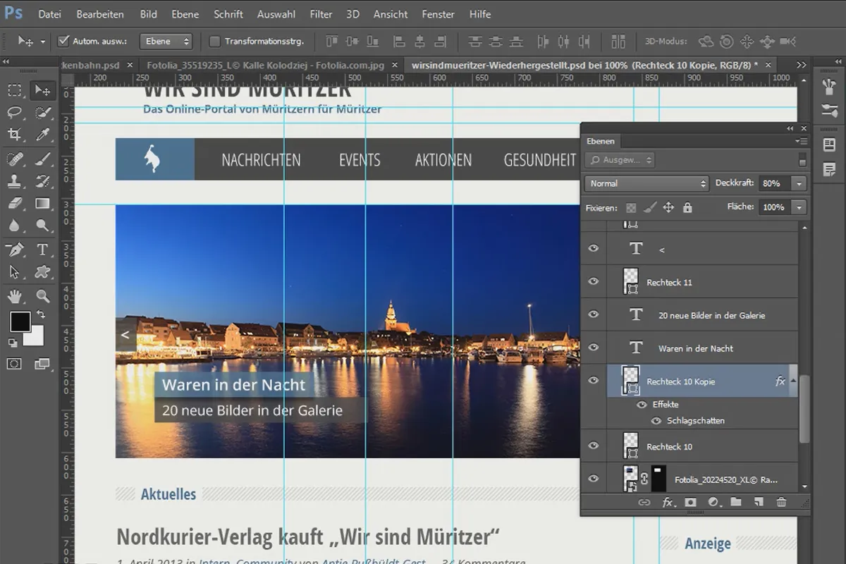
Task: Toggle visibility of the Schlagschatten effect
Action: [x=656, y=421]
